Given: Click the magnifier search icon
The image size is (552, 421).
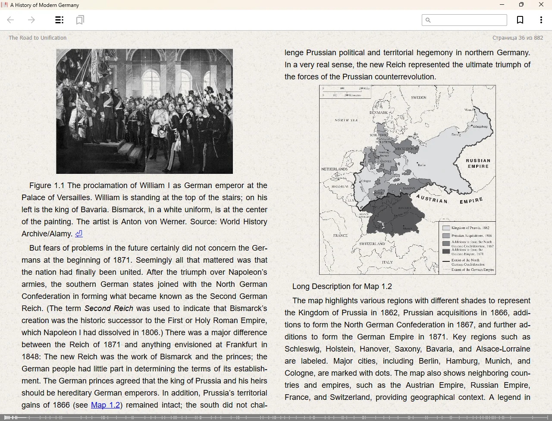Looking at the screenshot, I should [x=428, y=20].
